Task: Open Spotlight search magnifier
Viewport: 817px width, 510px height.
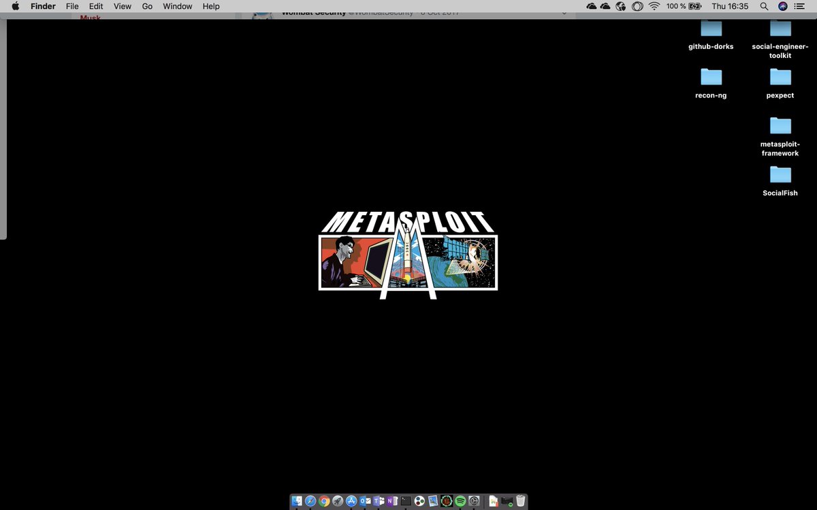Action: (764, 6)
